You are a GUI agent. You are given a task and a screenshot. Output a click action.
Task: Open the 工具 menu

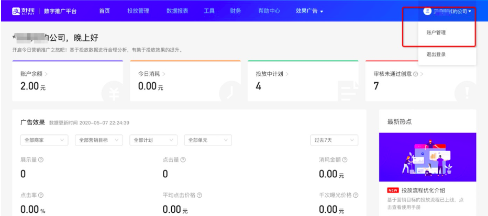[x=209, y=11]
